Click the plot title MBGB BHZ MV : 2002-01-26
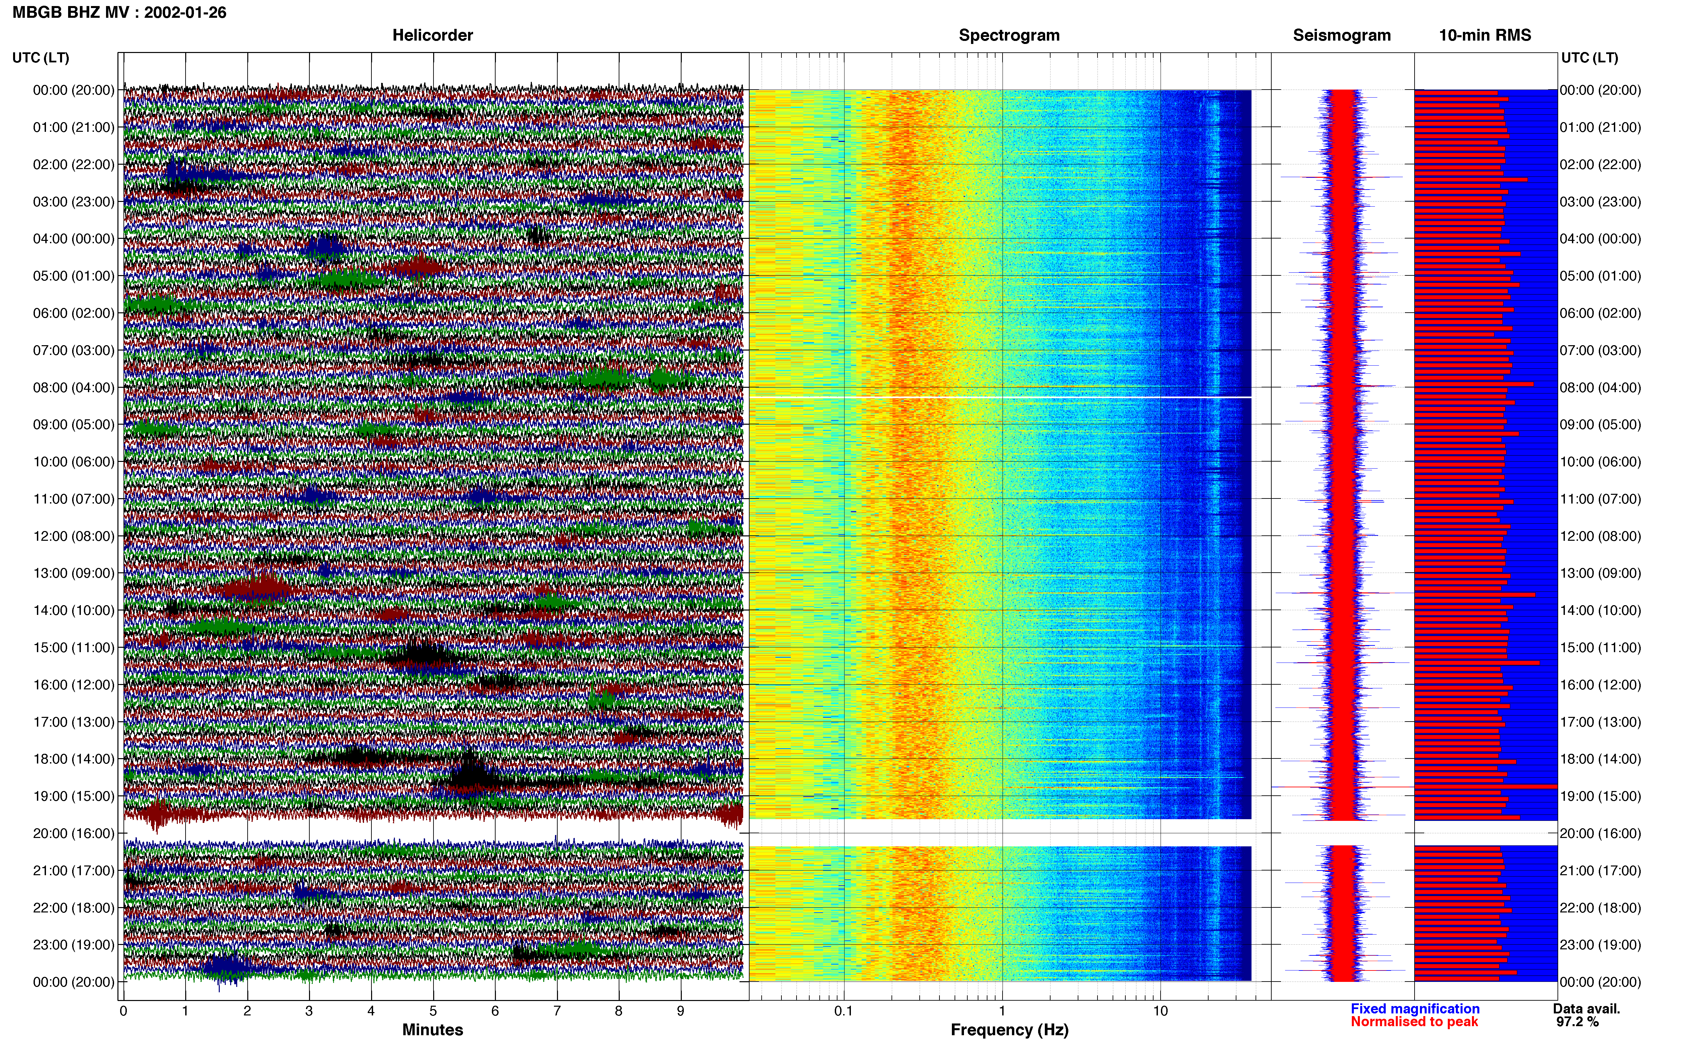The width and height of the screenshot is (1684, 1053). pos(119,12)
